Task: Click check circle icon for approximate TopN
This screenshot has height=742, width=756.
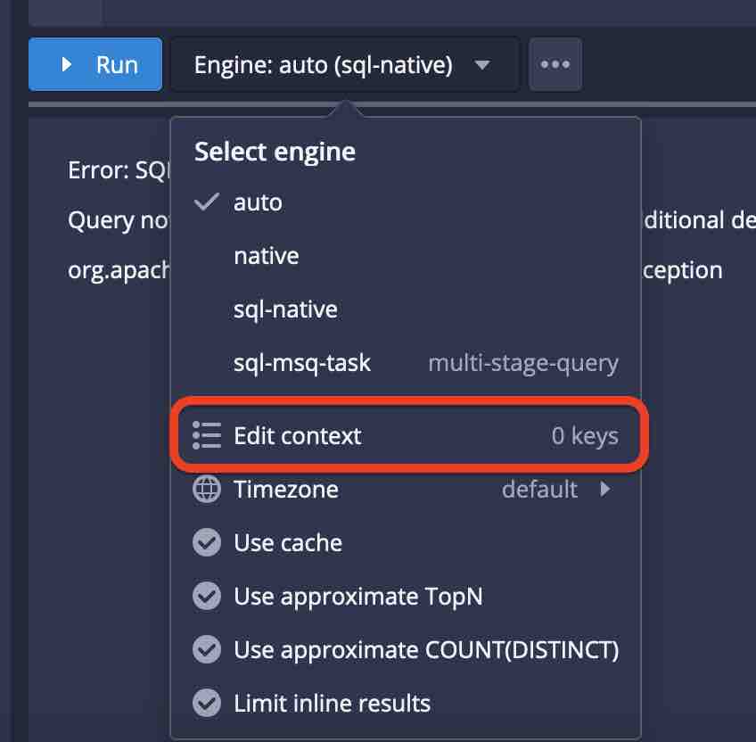Action: [207, 597]
